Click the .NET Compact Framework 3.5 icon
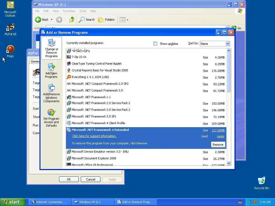 (69, 90)
